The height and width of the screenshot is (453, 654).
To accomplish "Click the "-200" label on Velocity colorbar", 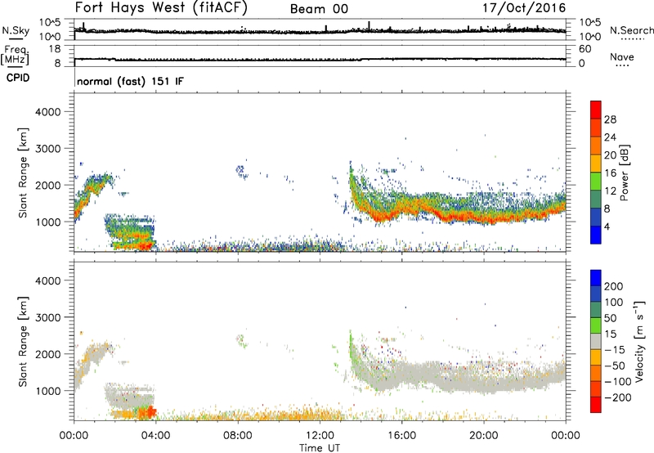I will click(618, 397).
